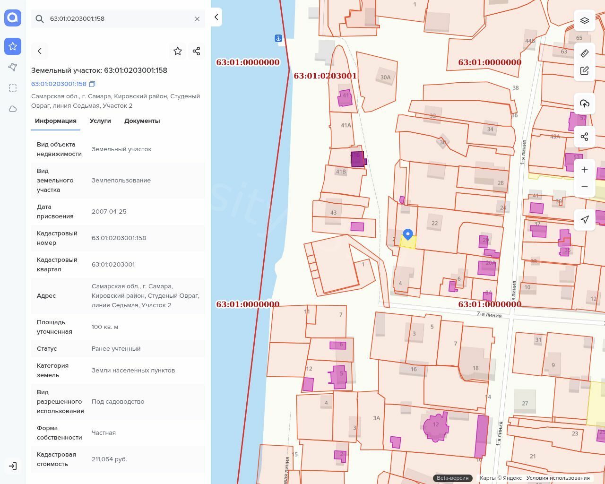Screen dimensions: 605x484
Task: Open cadastral number link 63:01:0203001:158
Action: pos(59,84)
